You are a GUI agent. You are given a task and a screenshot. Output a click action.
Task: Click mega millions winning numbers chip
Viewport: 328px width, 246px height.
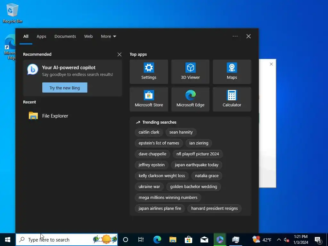[x=168, y=197]
